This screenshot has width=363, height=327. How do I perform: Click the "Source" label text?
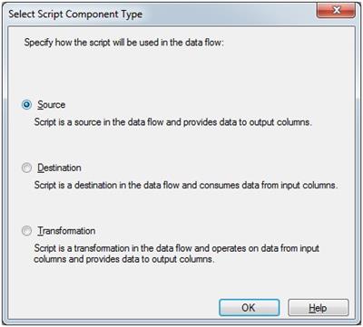coord(52,105)
